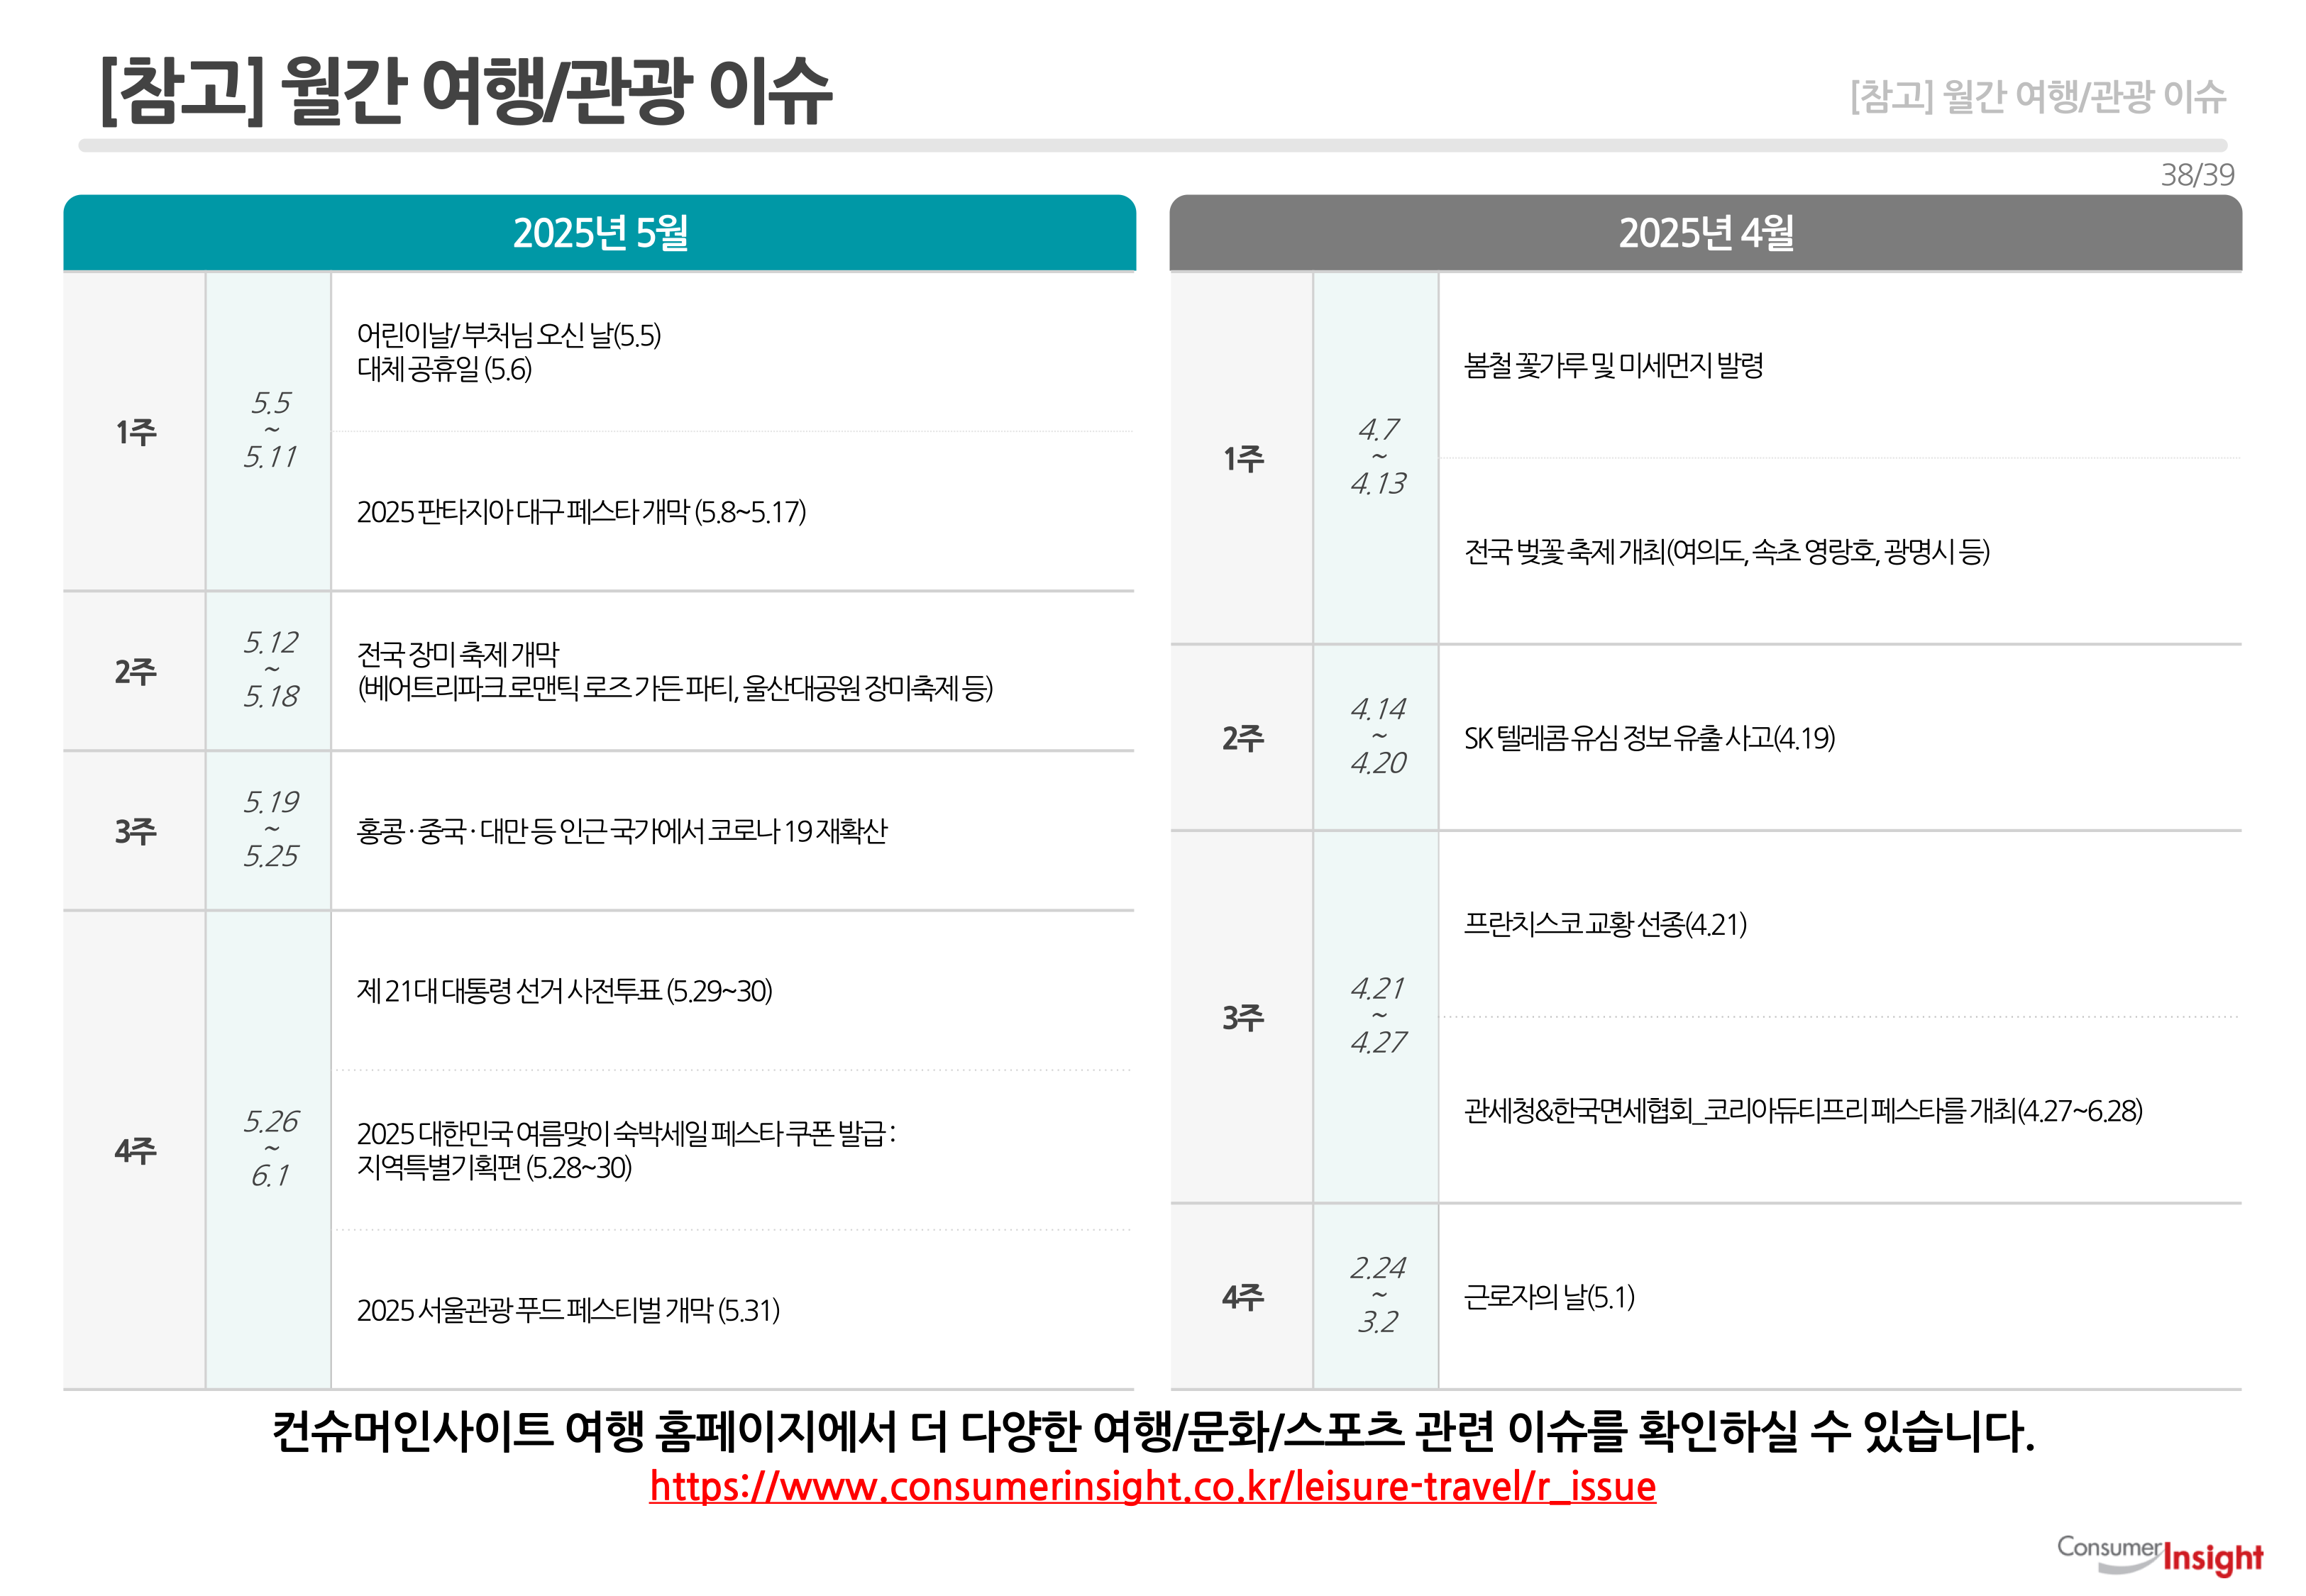Click the April 4주 week label

point(1243,1297)
